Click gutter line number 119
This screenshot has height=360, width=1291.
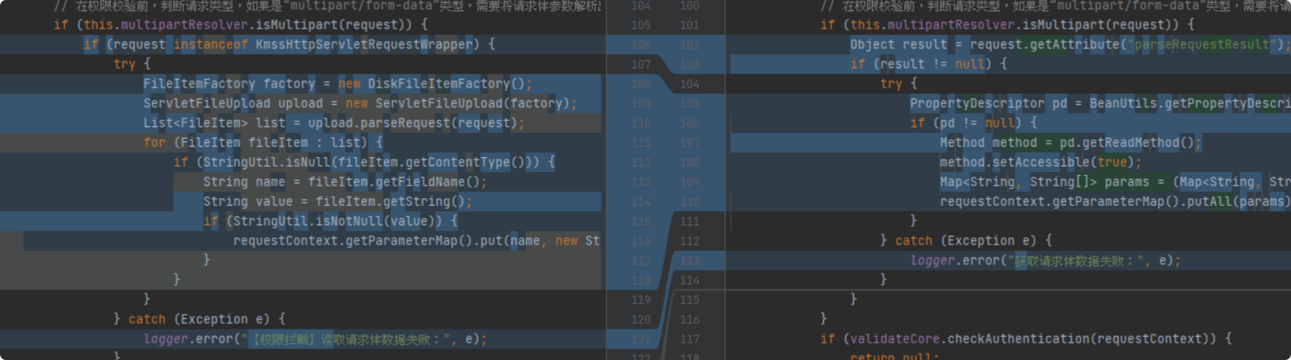(x=641, y=300)
